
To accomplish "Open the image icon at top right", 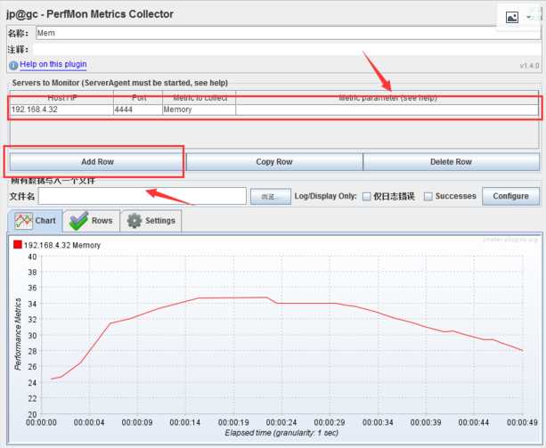I will 512,17.
